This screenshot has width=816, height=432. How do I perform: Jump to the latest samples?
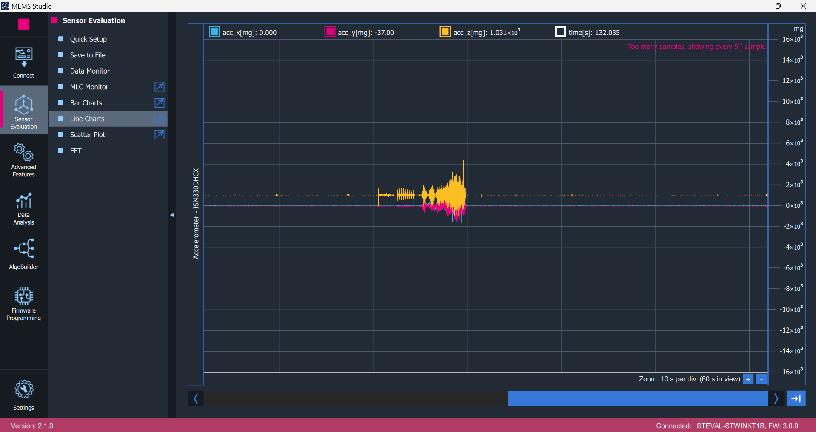click(796, 398)
